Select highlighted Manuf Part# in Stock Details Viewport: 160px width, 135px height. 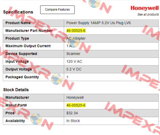pos(76,105)
